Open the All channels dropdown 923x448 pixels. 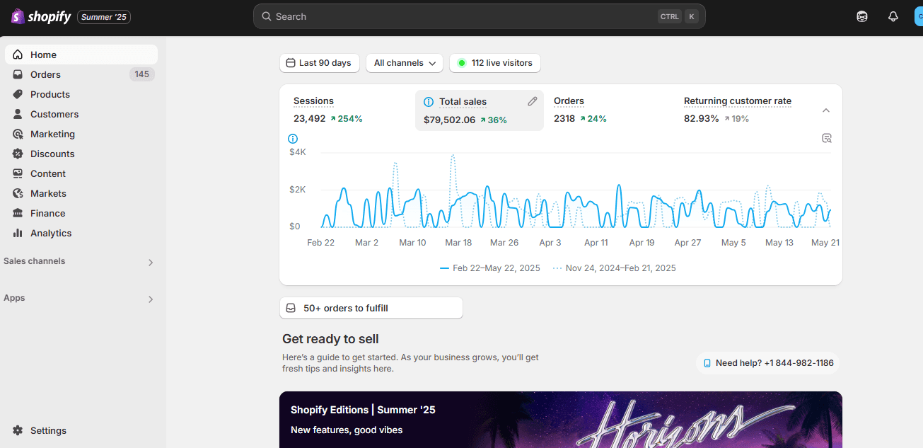[405, 63]
